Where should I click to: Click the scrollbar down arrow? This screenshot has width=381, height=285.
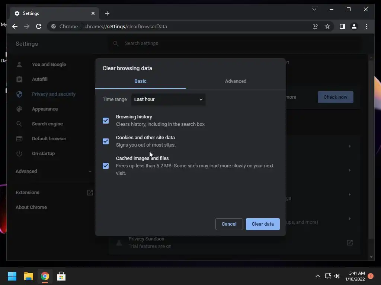pos(371,257)
